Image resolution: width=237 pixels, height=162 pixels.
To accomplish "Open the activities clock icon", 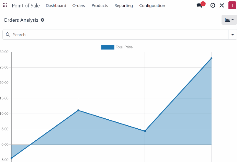I will click(x=213, y=6).
